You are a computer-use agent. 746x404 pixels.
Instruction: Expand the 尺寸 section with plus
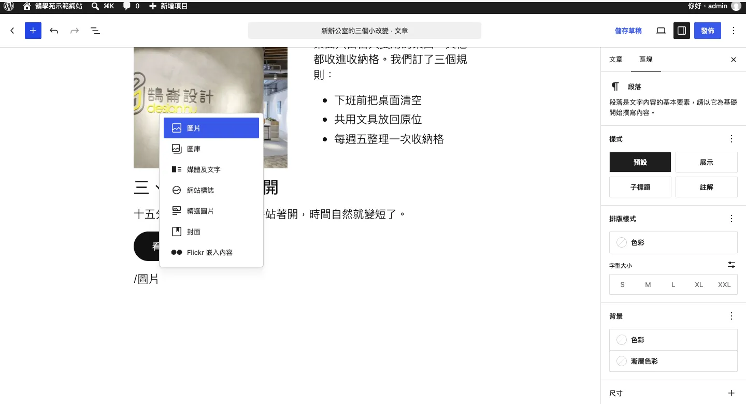click(731, 393)
